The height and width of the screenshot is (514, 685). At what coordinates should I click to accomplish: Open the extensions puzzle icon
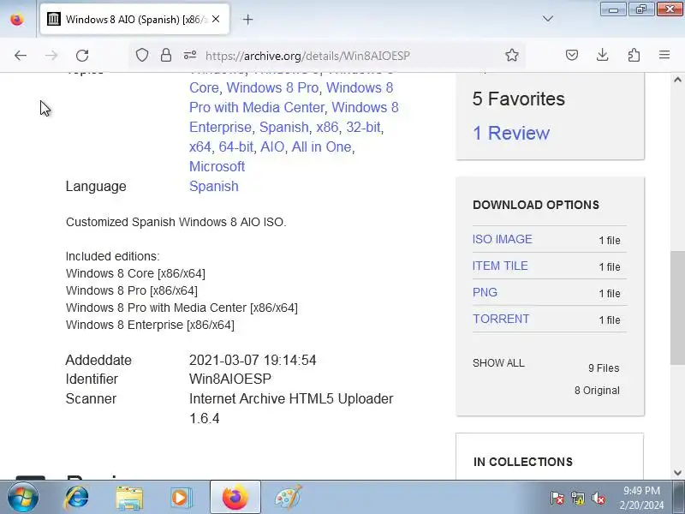click(x=634, y=55)
